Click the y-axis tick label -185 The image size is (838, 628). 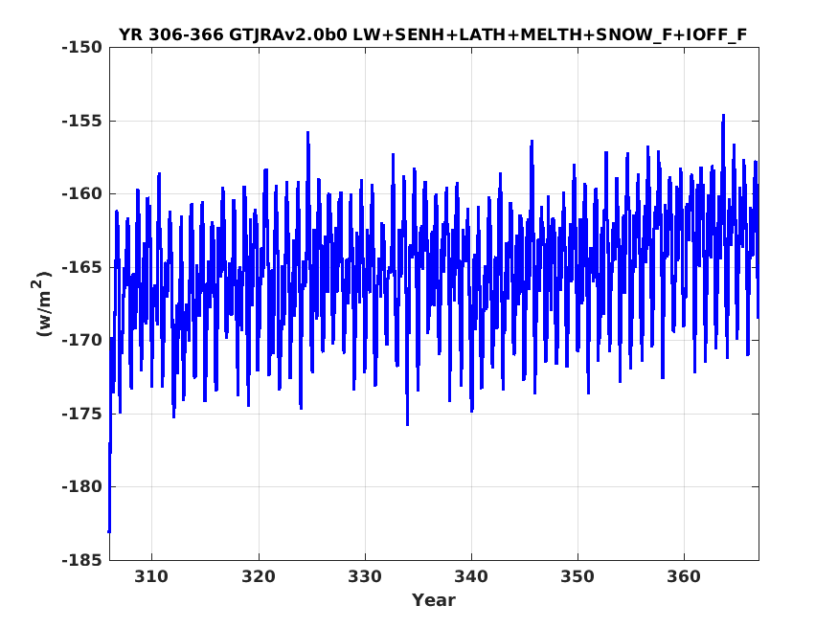tap(81, 560)
